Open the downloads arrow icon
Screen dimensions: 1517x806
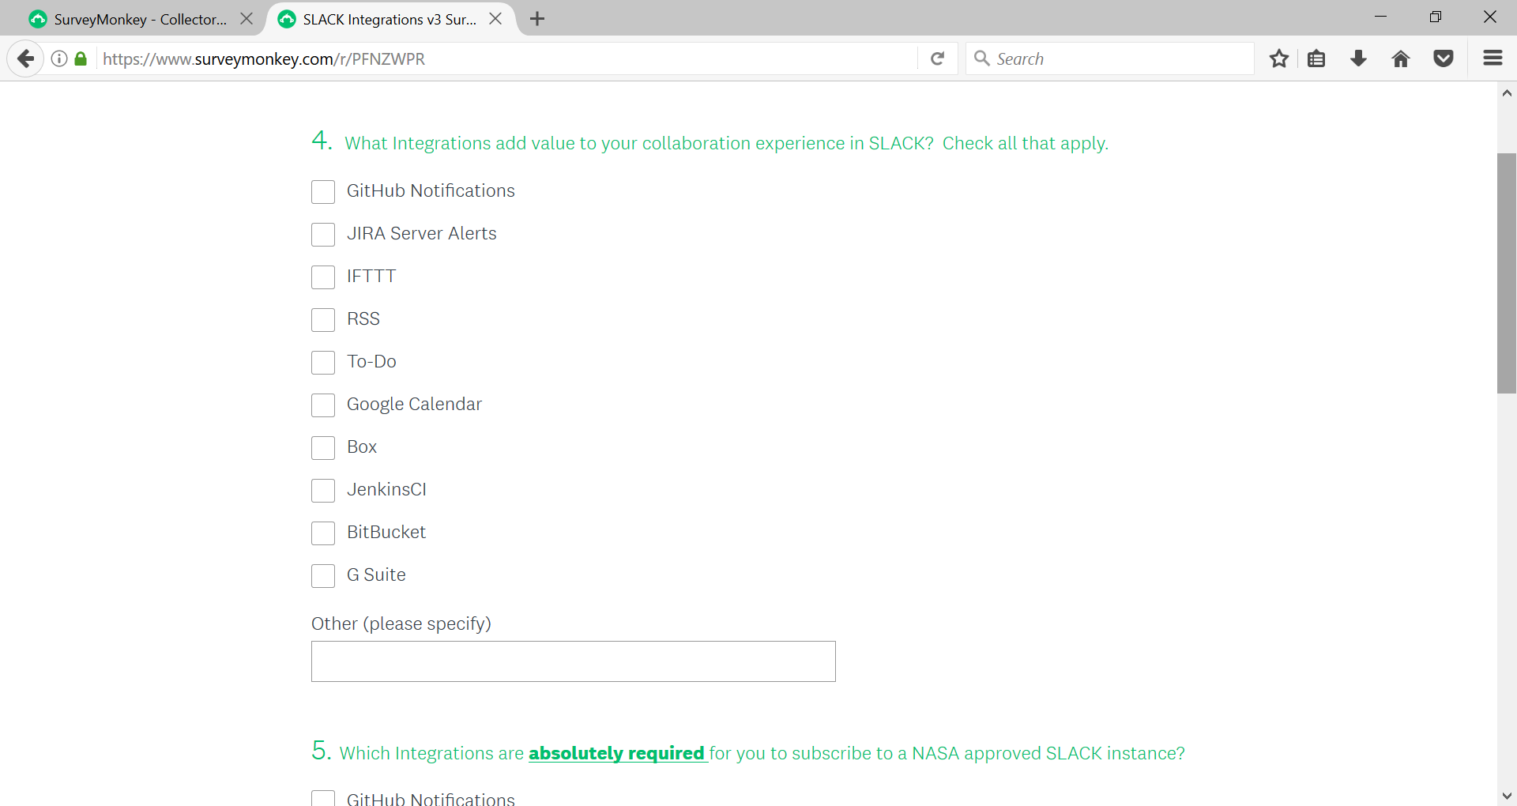1359,58
